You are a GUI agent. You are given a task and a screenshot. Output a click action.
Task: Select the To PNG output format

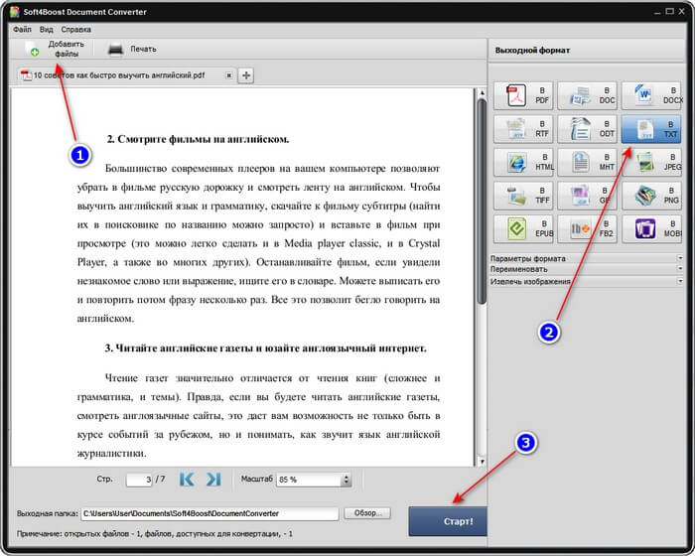[652, 195]
